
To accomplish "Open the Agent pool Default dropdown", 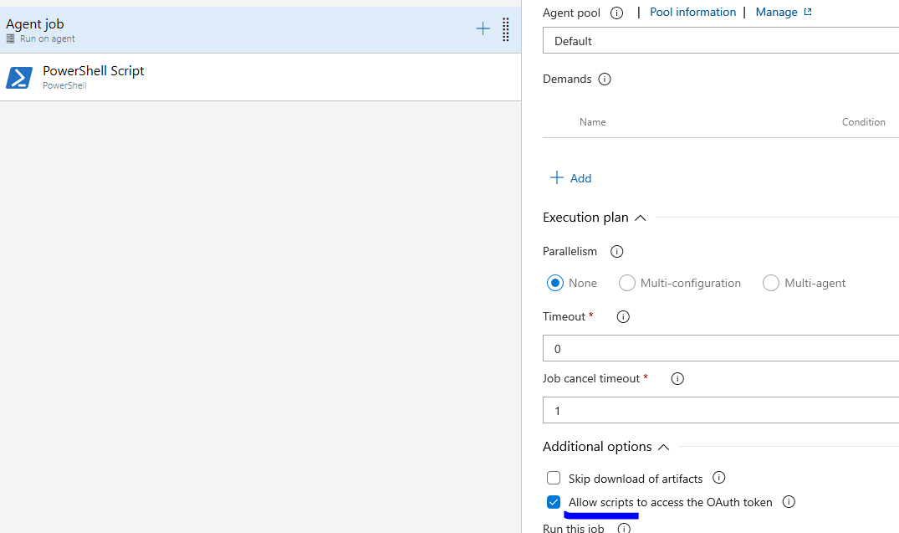I will [721, 41].
